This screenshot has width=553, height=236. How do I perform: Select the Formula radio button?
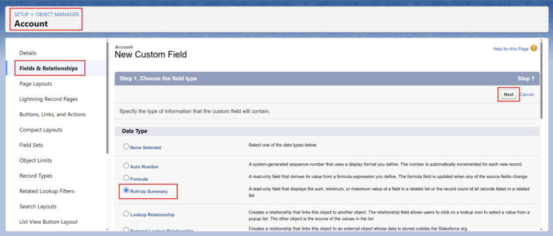126,178
